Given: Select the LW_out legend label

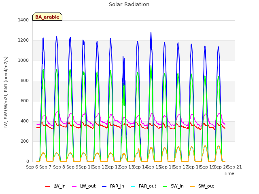Looking at the screenshot, I should [x=88, y=186].
